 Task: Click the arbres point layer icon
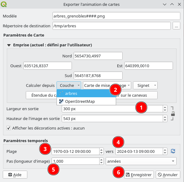pyautogui.click(x=61, y=93)
